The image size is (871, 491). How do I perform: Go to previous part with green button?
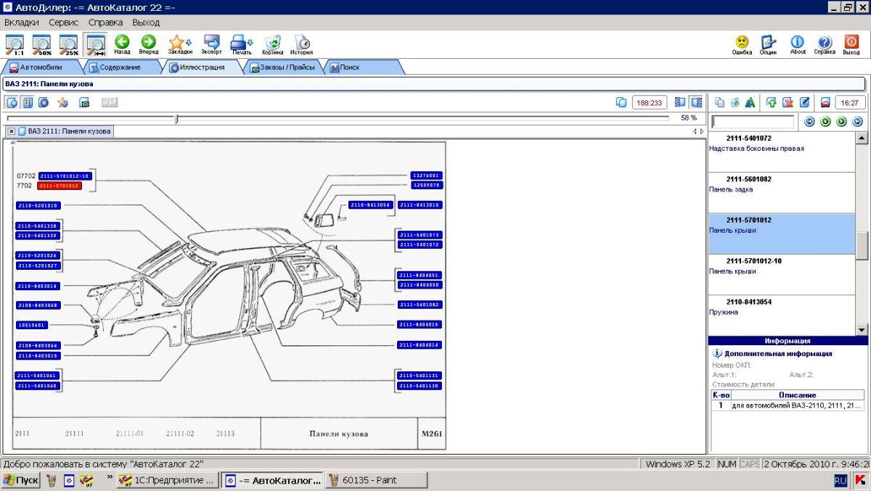point(825,122)
